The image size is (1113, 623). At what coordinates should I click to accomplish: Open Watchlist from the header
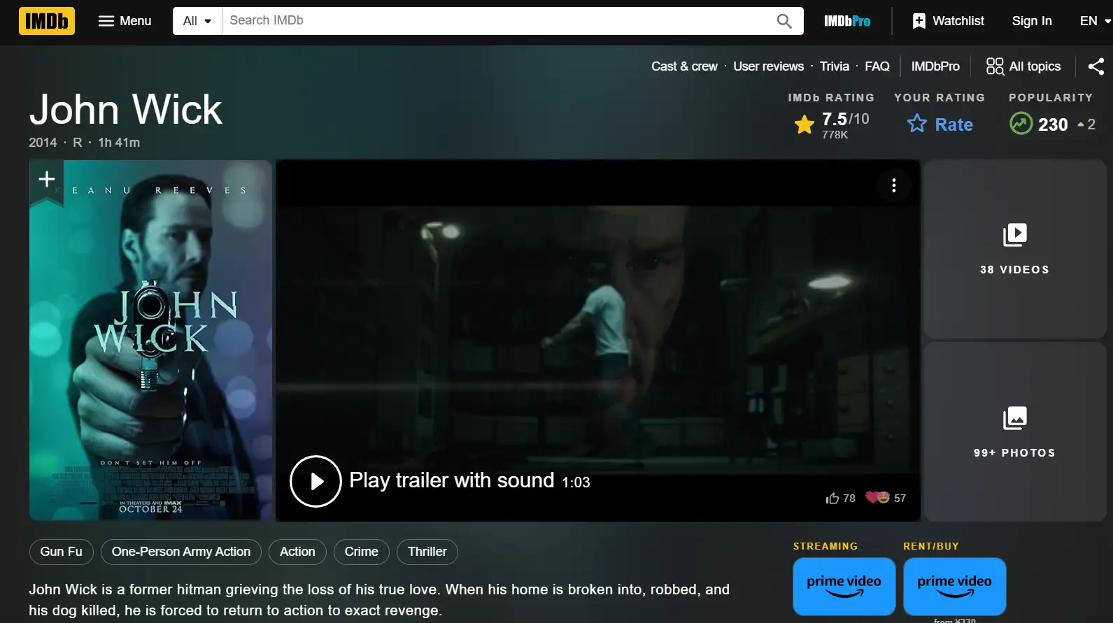[949, 21]
